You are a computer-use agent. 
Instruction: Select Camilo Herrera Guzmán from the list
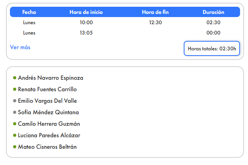[x=49, y=124]
